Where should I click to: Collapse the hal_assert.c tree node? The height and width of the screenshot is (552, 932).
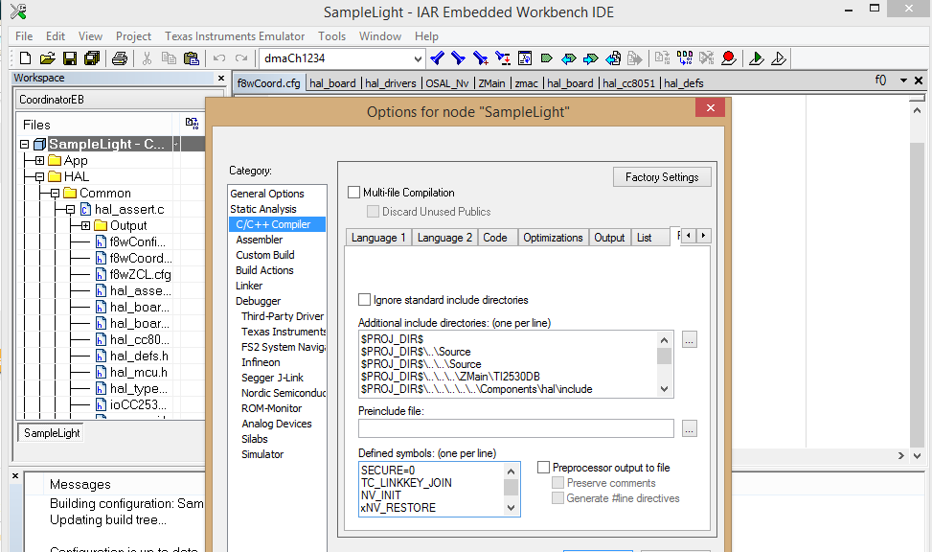[x=70, y=209]
